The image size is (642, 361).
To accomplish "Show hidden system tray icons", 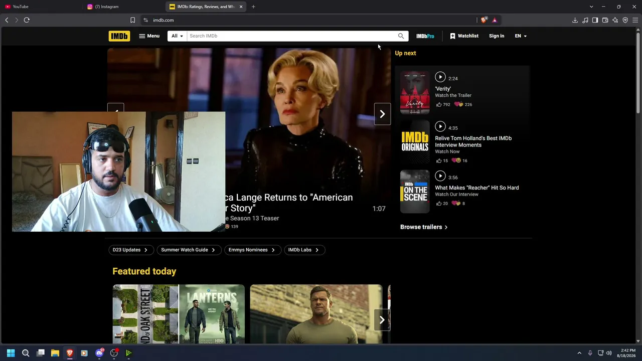I will click(579, 353).
